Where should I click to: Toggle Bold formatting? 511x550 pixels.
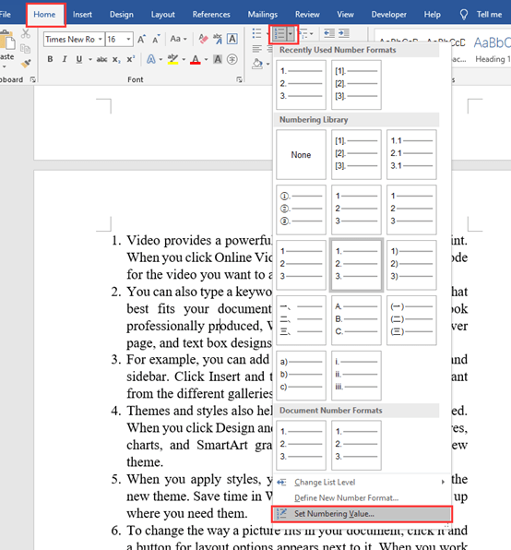tap(50, 59)
